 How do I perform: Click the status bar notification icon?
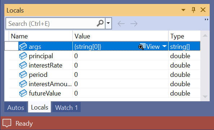pos(7,123)
